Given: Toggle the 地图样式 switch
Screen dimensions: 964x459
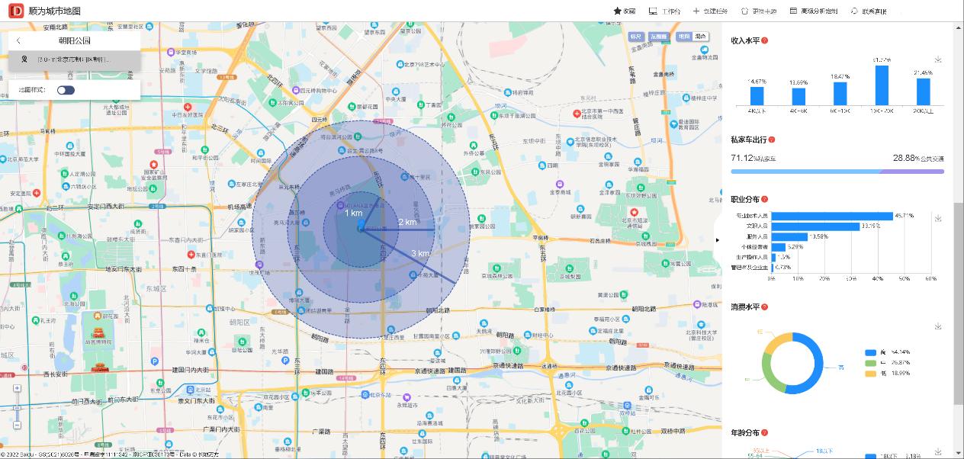Looking at the screenshot, I should point(66,90).
